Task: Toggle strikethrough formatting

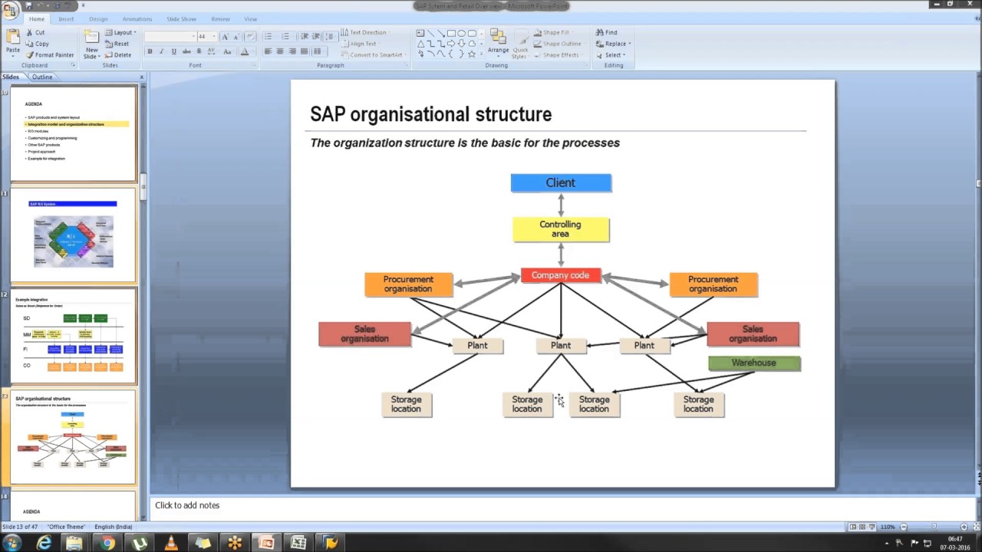Action: pyautogui.click(x=186, y=51)
